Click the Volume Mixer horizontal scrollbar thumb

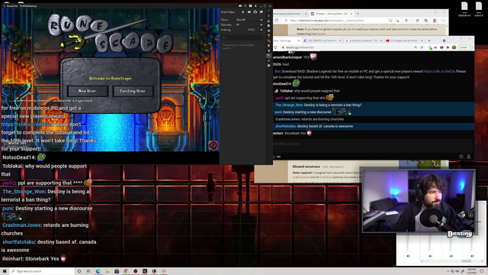tap(466, 261)
